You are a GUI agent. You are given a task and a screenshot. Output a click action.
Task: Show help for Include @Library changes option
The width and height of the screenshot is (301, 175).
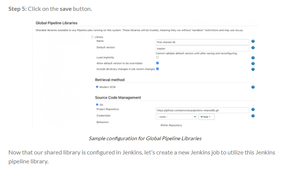253,69
